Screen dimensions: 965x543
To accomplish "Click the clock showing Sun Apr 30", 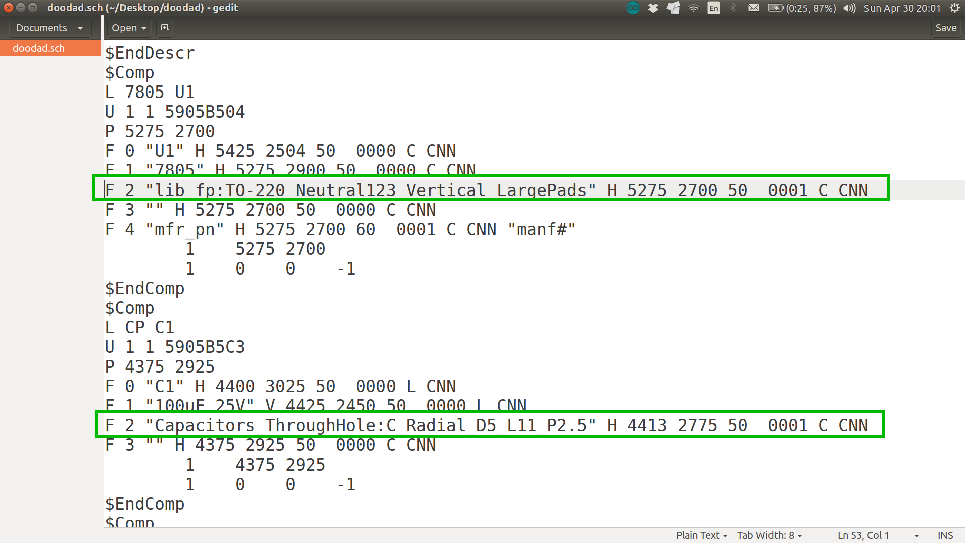I will tap(902, 8).
